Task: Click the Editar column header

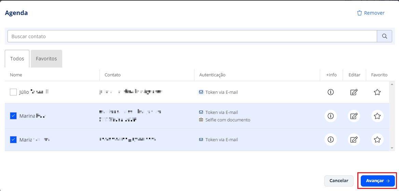Action: tap(354, 75)
